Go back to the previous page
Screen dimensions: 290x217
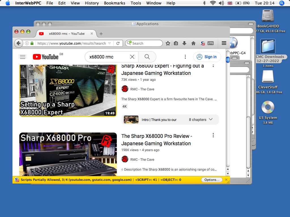[18, 43]
